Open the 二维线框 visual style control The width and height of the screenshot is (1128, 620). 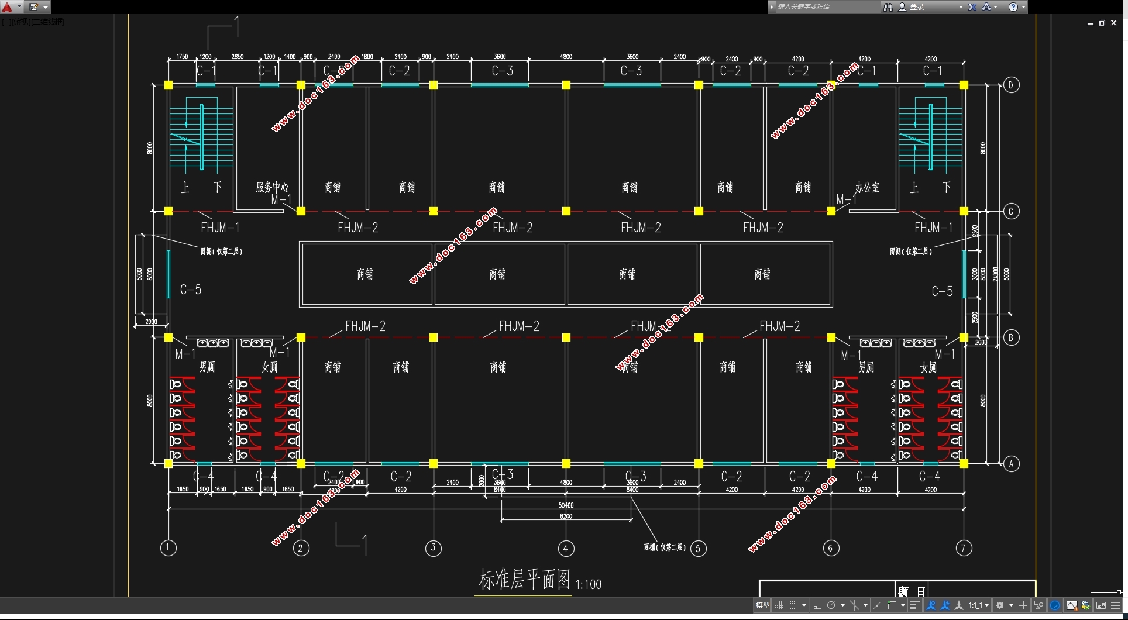48,22
